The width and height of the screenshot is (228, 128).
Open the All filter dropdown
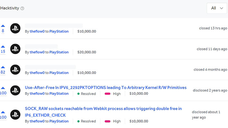pyautogui.click(x=217, y=8)
